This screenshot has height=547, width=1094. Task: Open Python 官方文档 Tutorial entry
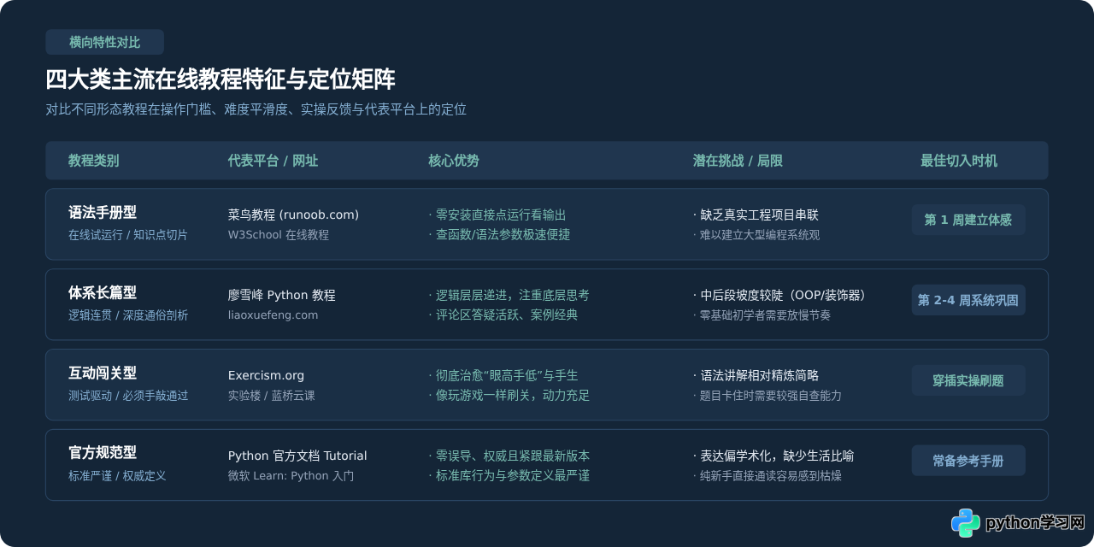tap(297, 456)
